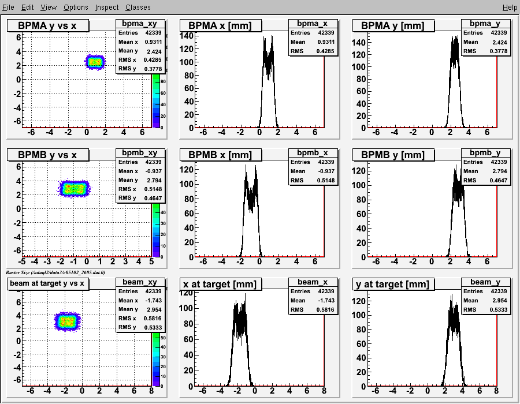
Task: Click the bpma_xy statistics box header
Action: click(140, 24)
